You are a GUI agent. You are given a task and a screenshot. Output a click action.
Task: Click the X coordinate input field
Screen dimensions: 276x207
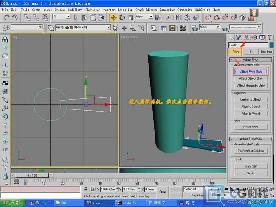(108, 189)
